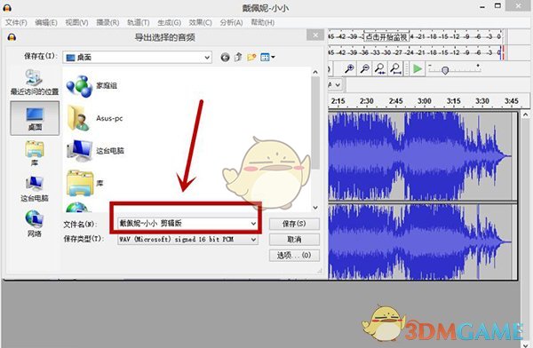Select 这台电脑 in places bar
The image size is (533, 348).
tap(35, 189)
